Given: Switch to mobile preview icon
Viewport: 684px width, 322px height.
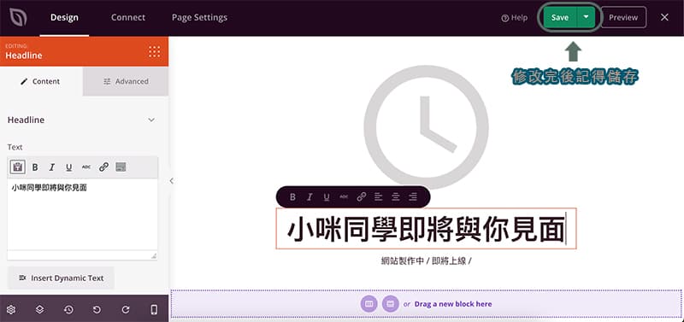Looking at the screenshot, I should tap(154, 309).
